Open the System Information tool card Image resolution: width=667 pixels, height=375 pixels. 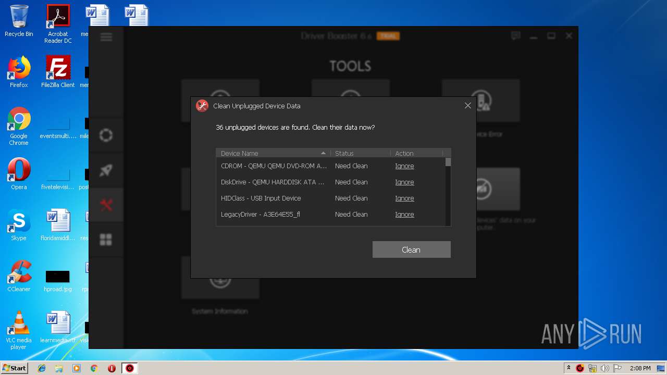pyautogui.click(x=220, y=286)
